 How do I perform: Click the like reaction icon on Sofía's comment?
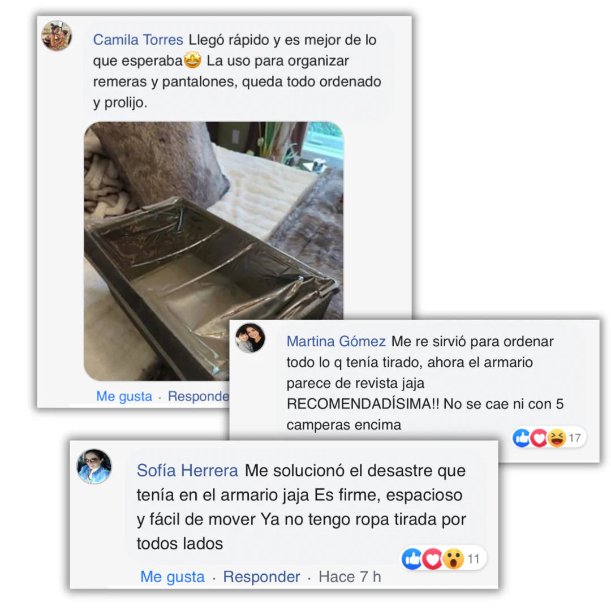coord(412,559)
